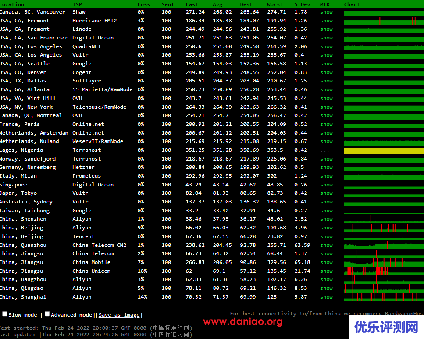Show MTR for Amsterdam Online.net
Screen dimensions: 424x339
tap(326, 133)
